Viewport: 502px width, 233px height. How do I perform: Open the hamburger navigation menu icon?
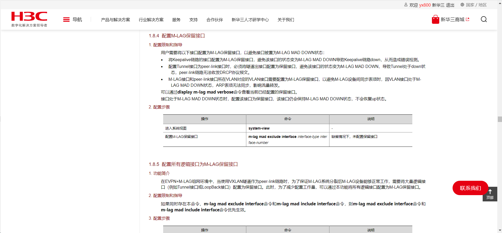click(x=66, y=20)
